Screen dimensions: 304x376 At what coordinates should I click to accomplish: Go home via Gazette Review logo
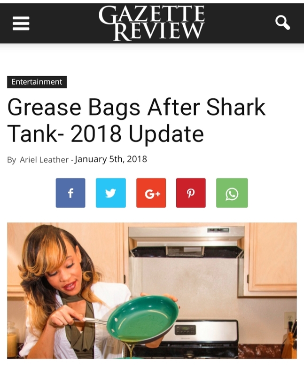pos(151,23)
